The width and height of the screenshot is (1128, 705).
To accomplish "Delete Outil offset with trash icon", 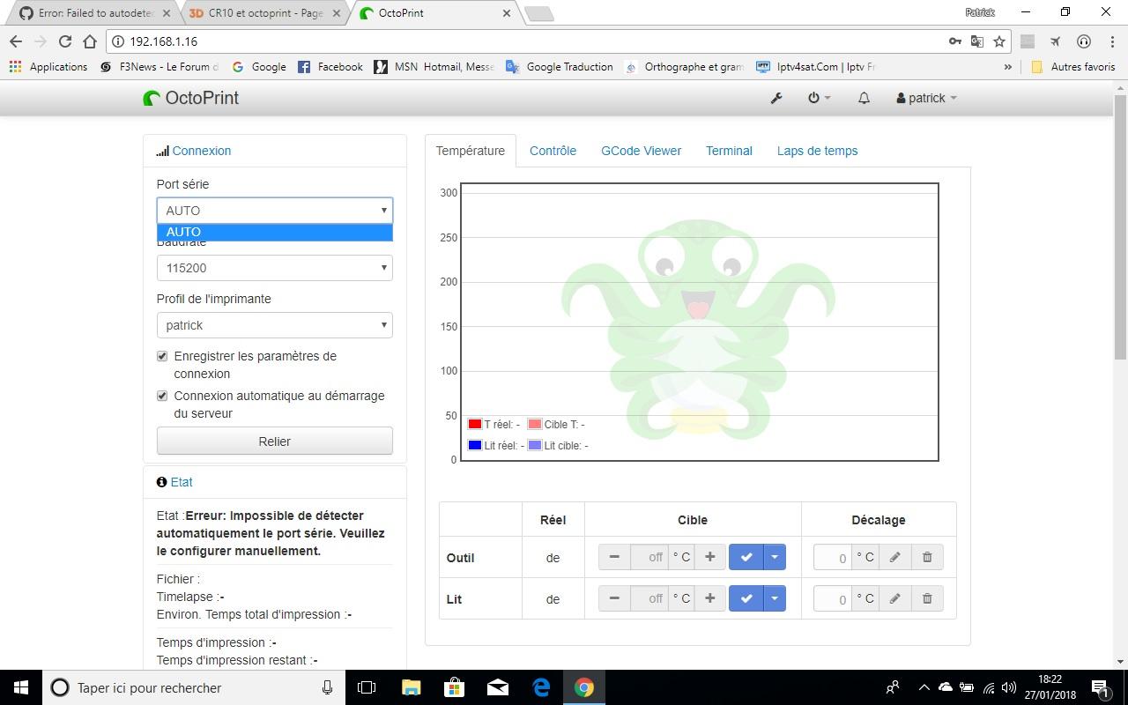I will pos(927,557).
